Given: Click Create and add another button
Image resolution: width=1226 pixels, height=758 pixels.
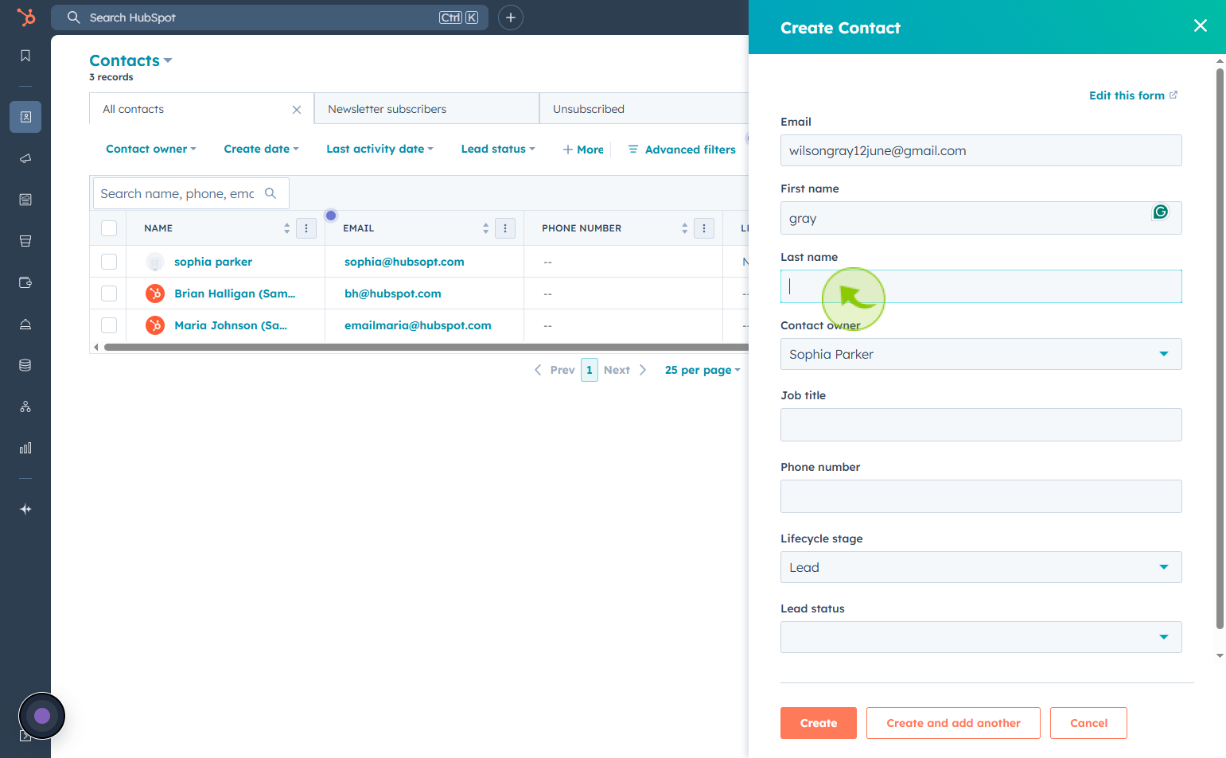Looking at the screenshot, I should [x=953, y=723].
